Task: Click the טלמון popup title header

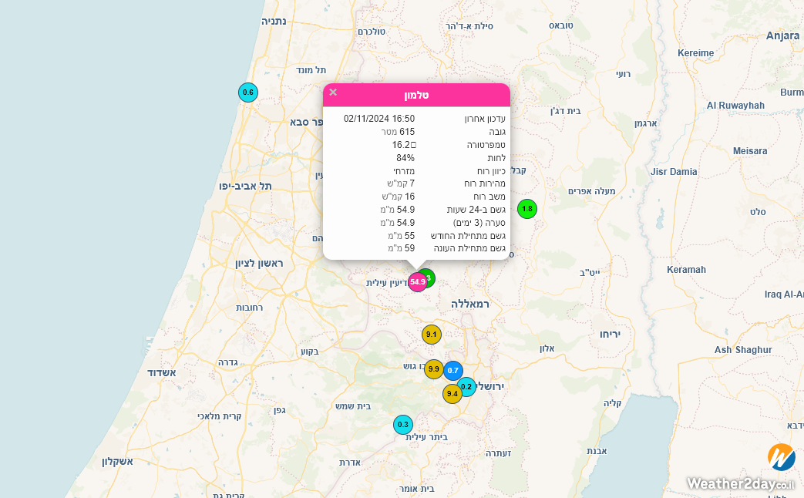Action: point(416,95)
